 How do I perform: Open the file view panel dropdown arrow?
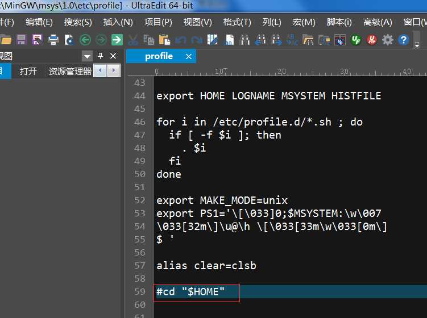(x=87, y=56)
